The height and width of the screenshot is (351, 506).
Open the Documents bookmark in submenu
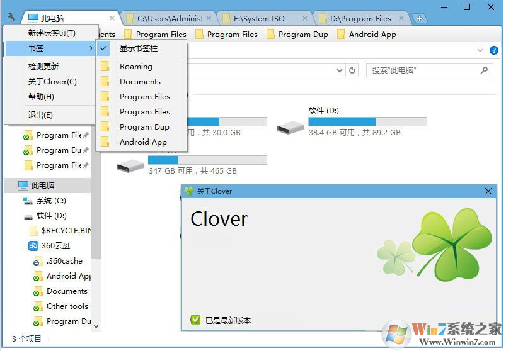click(141, 82)
